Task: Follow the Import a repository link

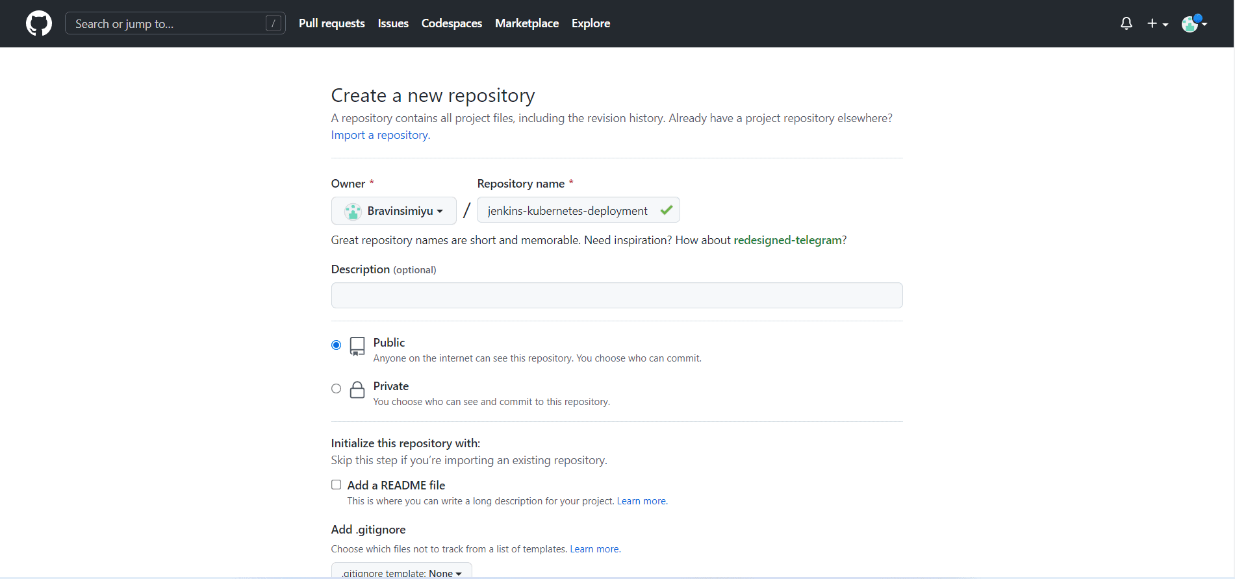Action: [x=380, y=135]
